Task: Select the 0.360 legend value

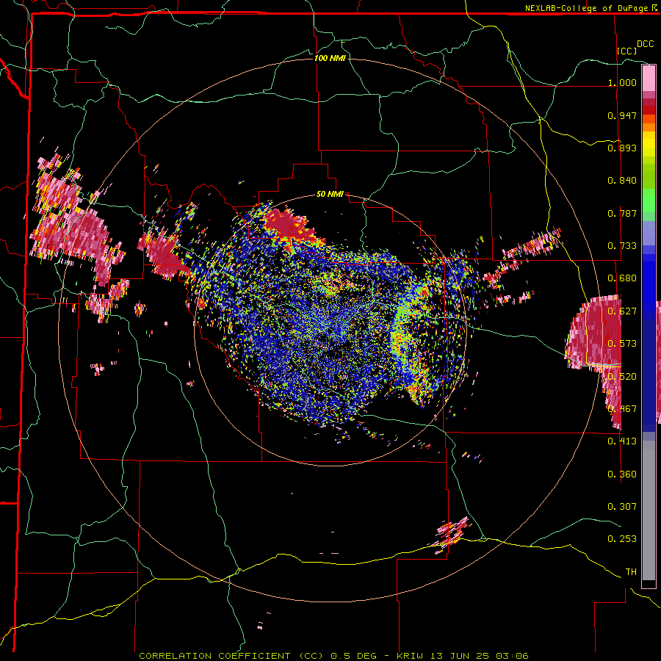Action: [622, 474]
